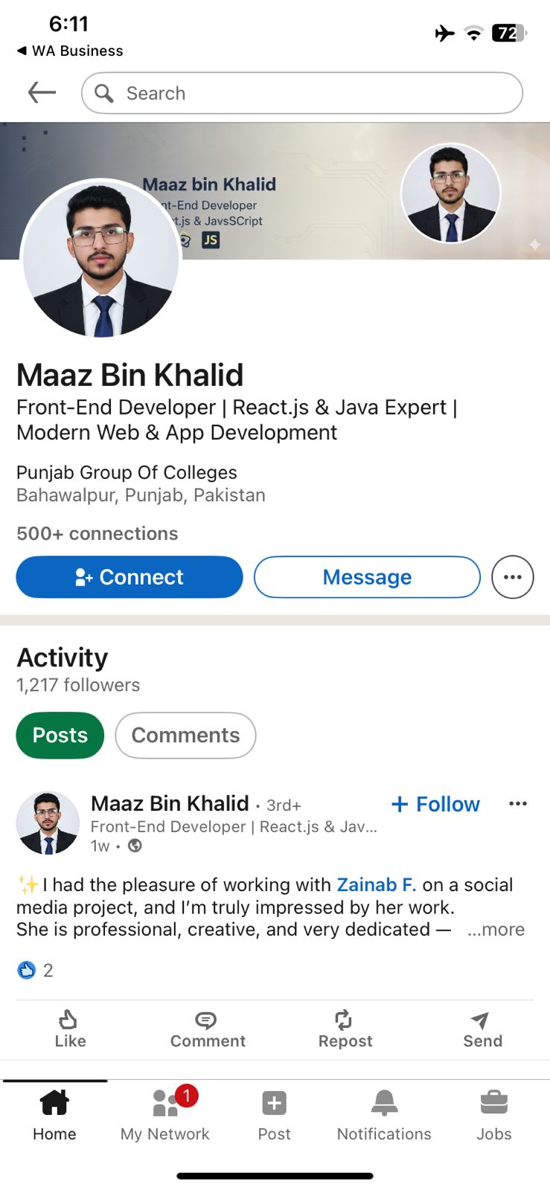Viewport: 550px width, 1190px height.
Task: Tap the Send paper plane icon
Action: (x=481, y=1020)
